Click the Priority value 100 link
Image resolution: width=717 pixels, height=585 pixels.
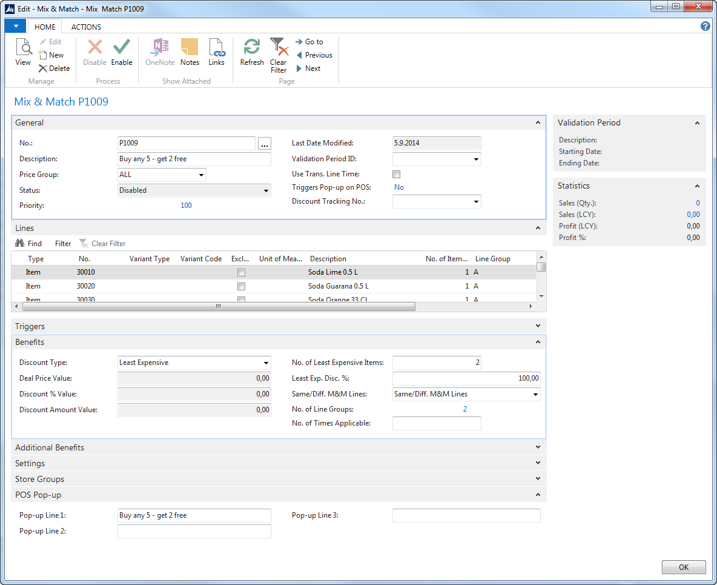click(186, 206)
